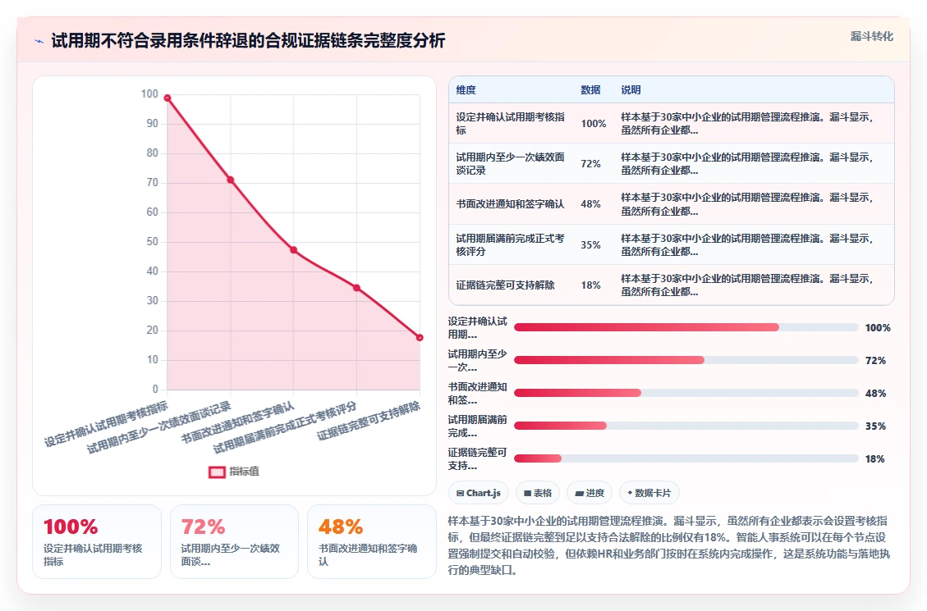Click x-axis label 书面改进通知和签字确认
The image size is (927, 611).
click(237, 422)
